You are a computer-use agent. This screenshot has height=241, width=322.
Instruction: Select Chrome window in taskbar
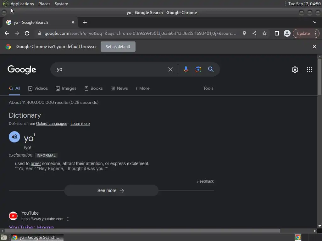pos(37,237)
